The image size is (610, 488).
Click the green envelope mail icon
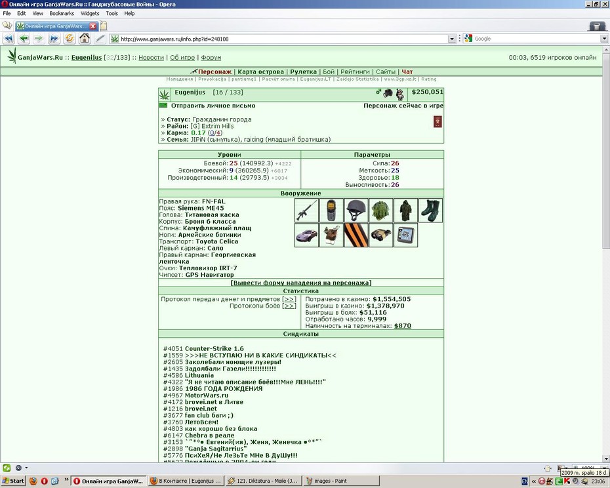coord(163,106)
